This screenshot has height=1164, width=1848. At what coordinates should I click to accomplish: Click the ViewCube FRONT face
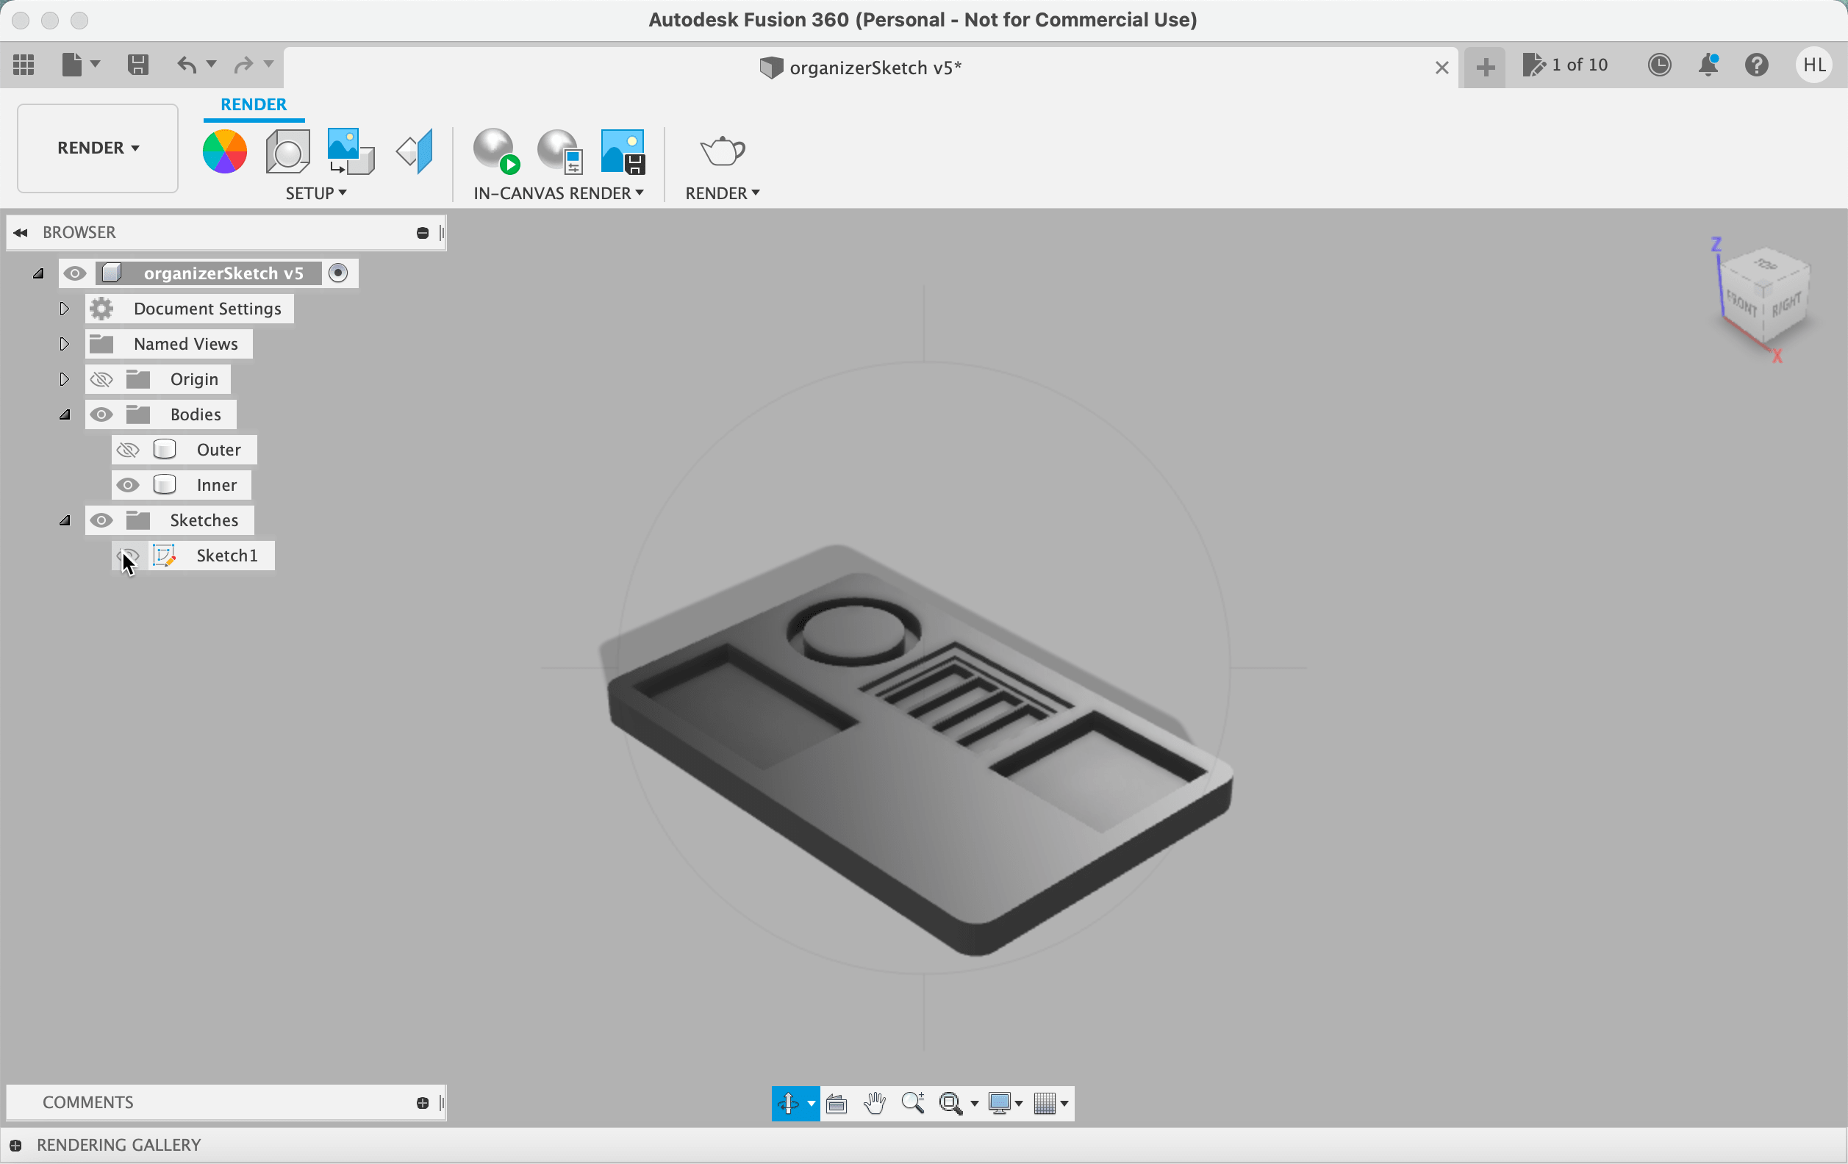(x=1742, y=306)
